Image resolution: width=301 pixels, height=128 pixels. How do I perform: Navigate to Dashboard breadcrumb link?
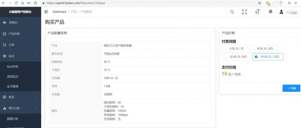click(59, 12)
